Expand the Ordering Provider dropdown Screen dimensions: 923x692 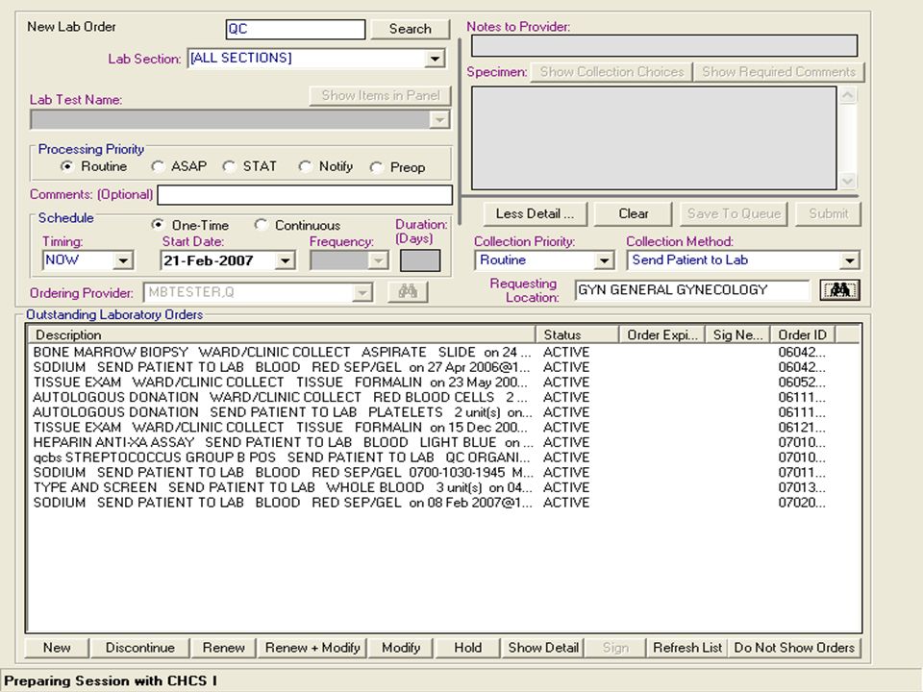(362, 292)
